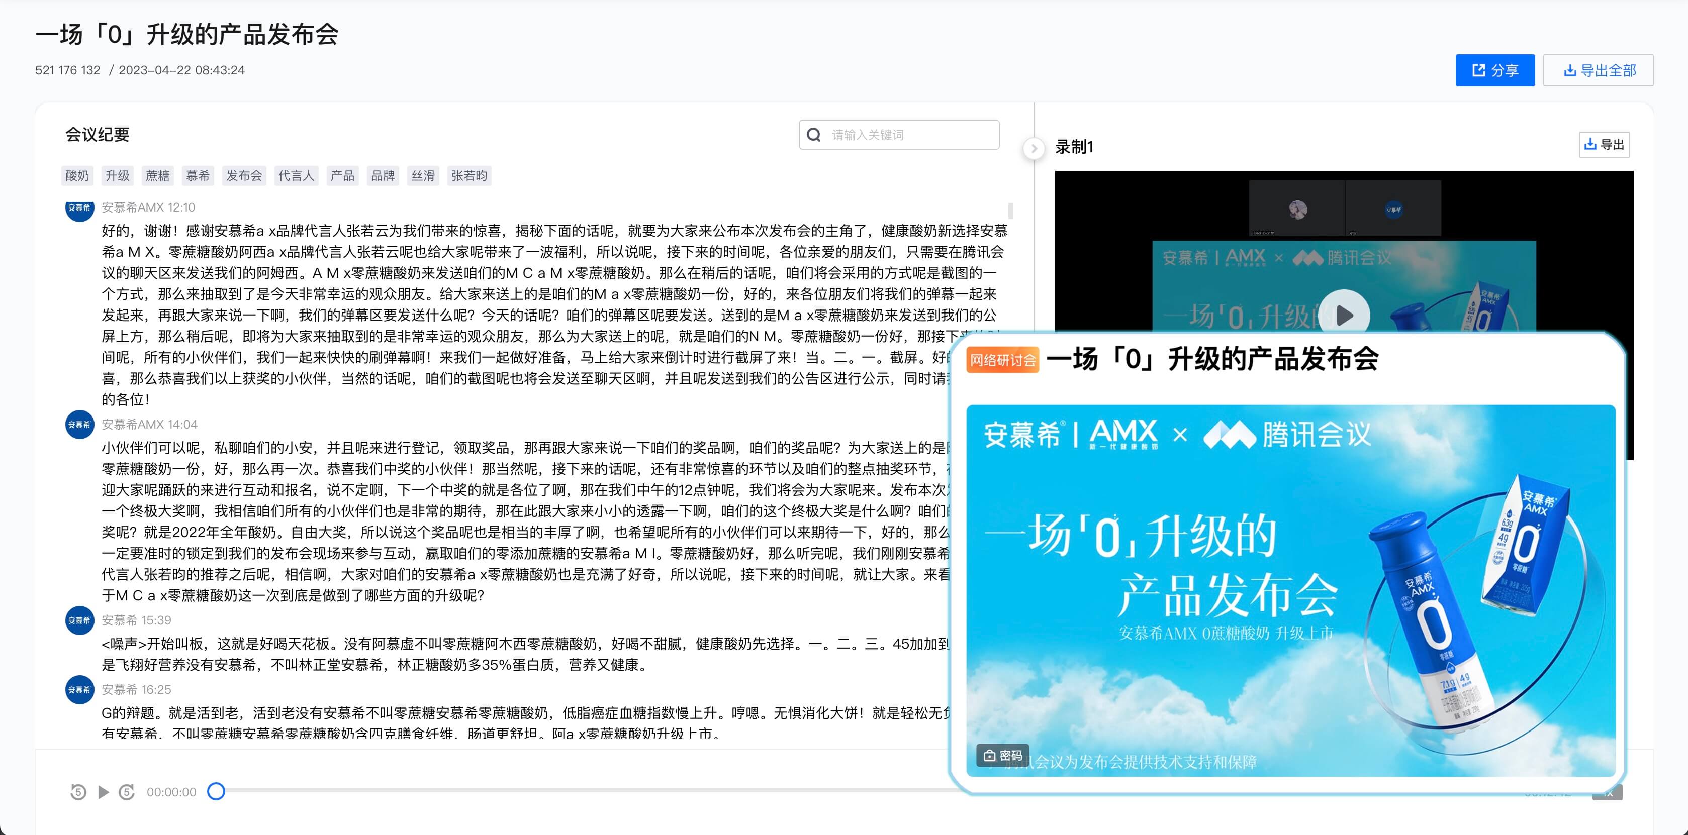Click the forward 5 seconds icon
Image resolution: width=1688 pixels, height=835 pixels.
[127, 792]
